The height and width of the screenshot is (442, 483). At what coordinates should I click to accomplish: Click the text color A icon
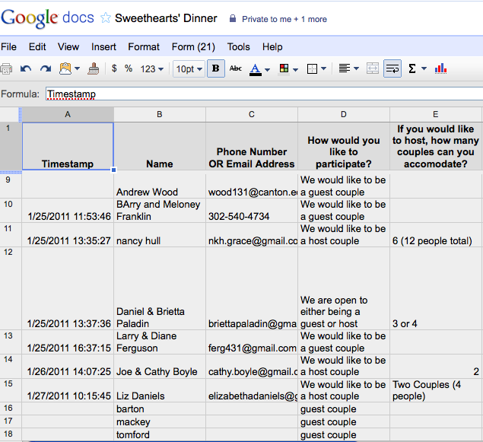255,69
